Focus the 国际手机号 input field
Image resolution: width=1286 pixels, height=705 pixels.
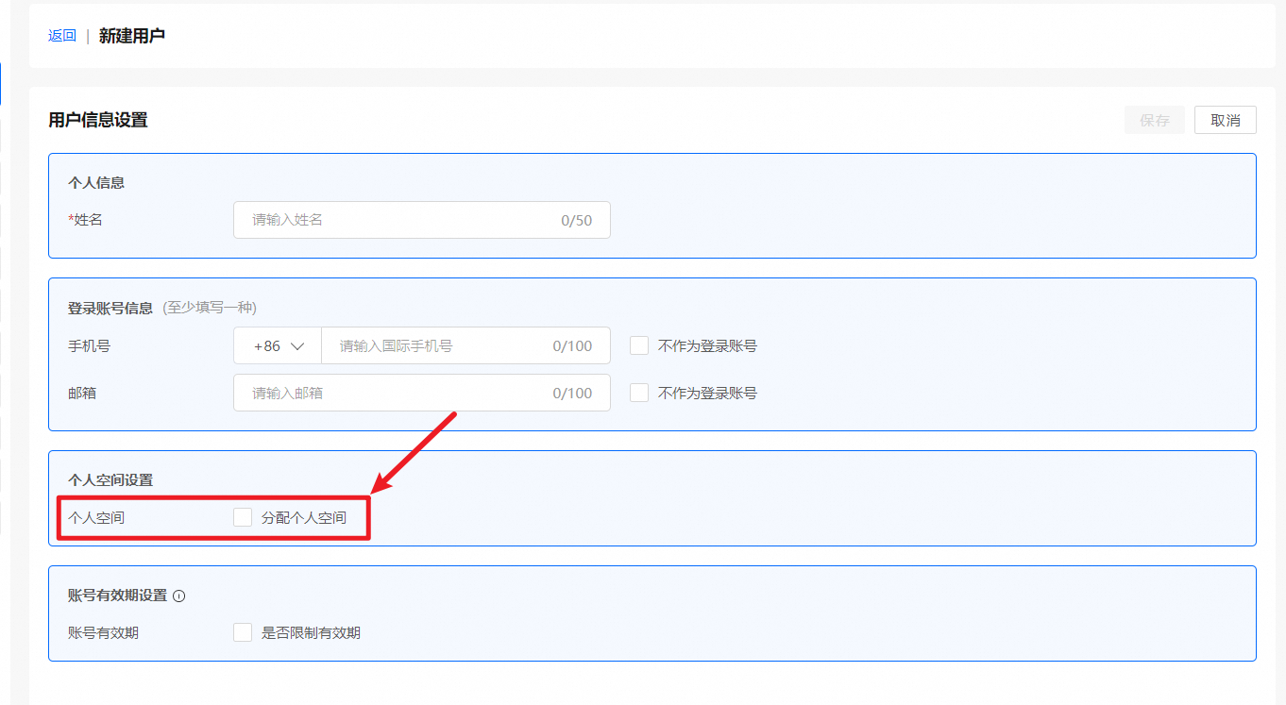pyautogui.click(x=465, y=345)
